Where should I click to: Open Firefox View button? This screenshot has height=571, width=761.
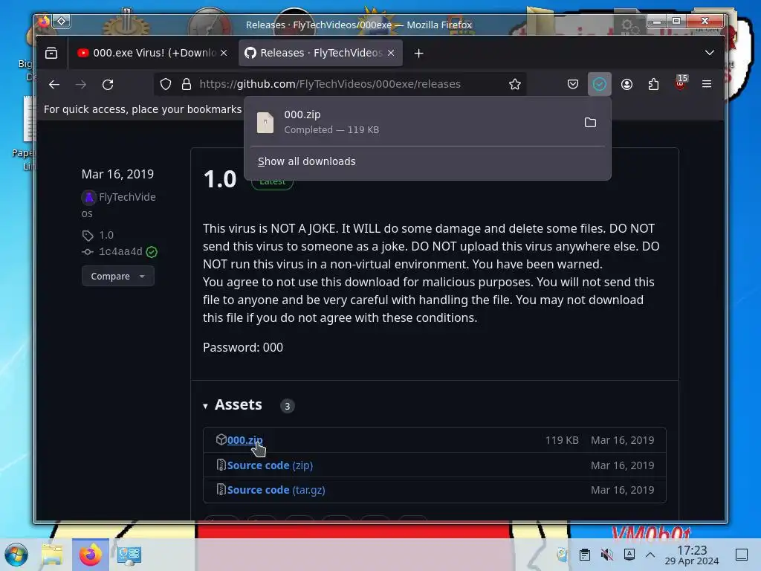click(x=51, y=53)
